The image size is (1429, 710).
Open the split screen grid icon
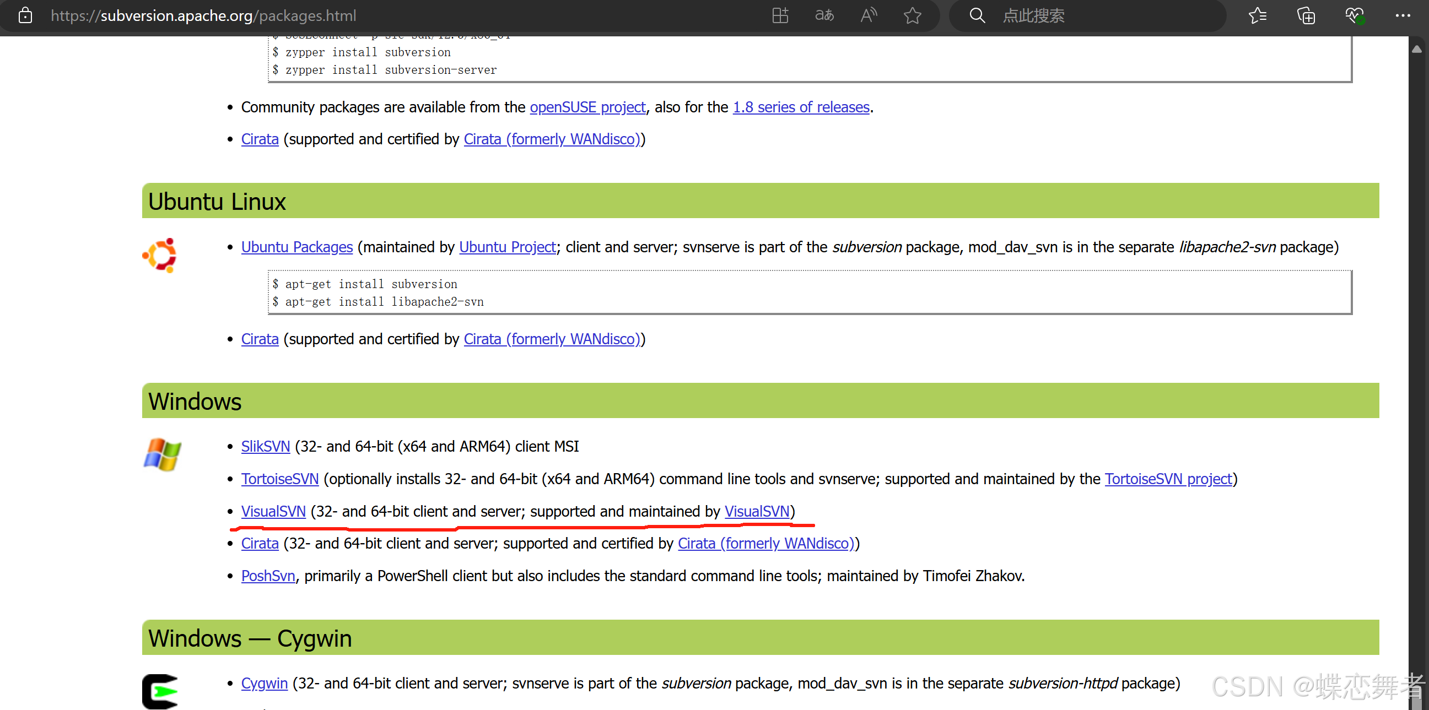pyautogui.click(x=780, y=15)
